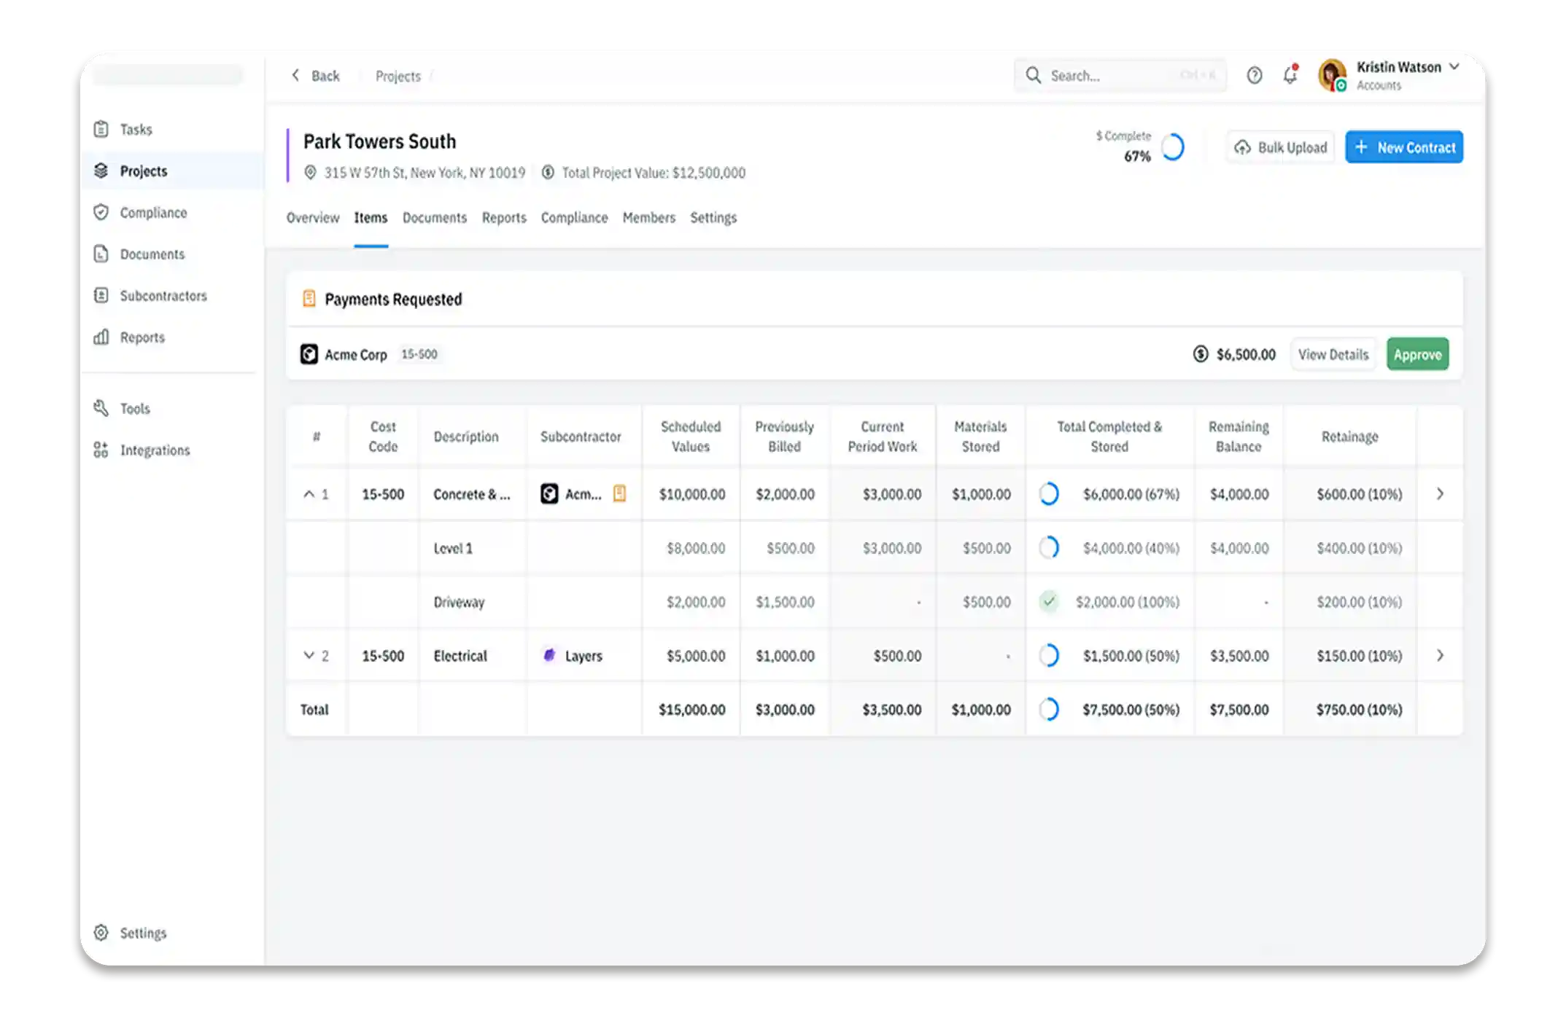Click the New Contract button
Viewport: 1566px width, 1018px height.
tap(1403, 147)
